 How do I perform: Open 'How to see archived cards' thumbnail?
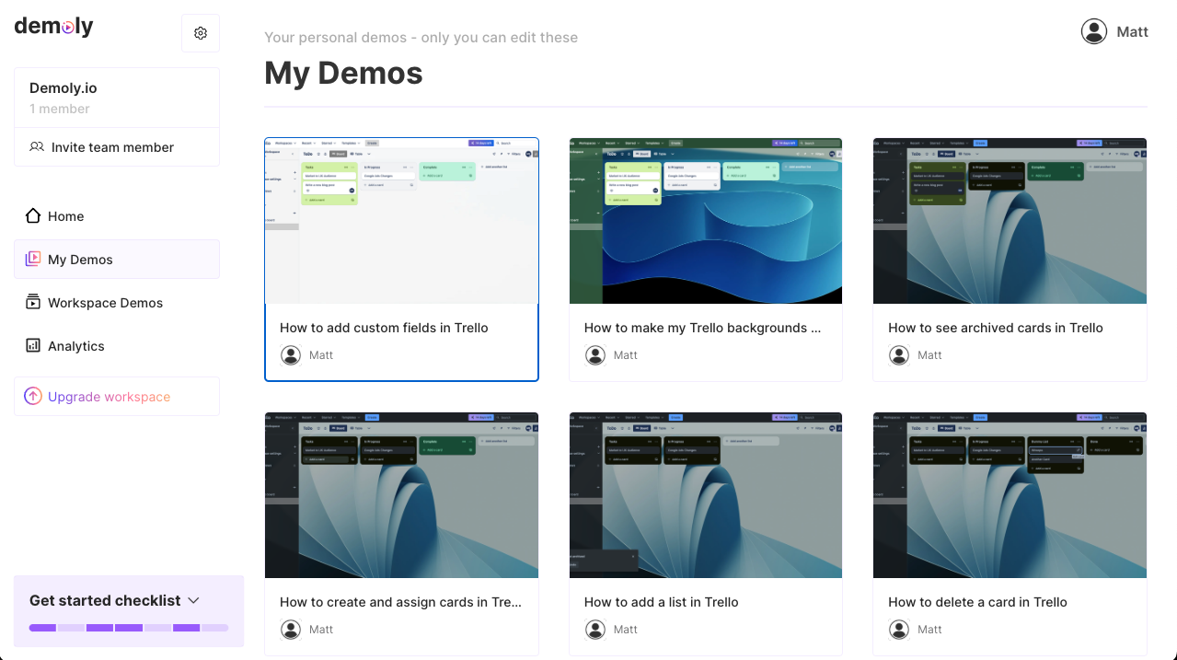(1010, 221)
